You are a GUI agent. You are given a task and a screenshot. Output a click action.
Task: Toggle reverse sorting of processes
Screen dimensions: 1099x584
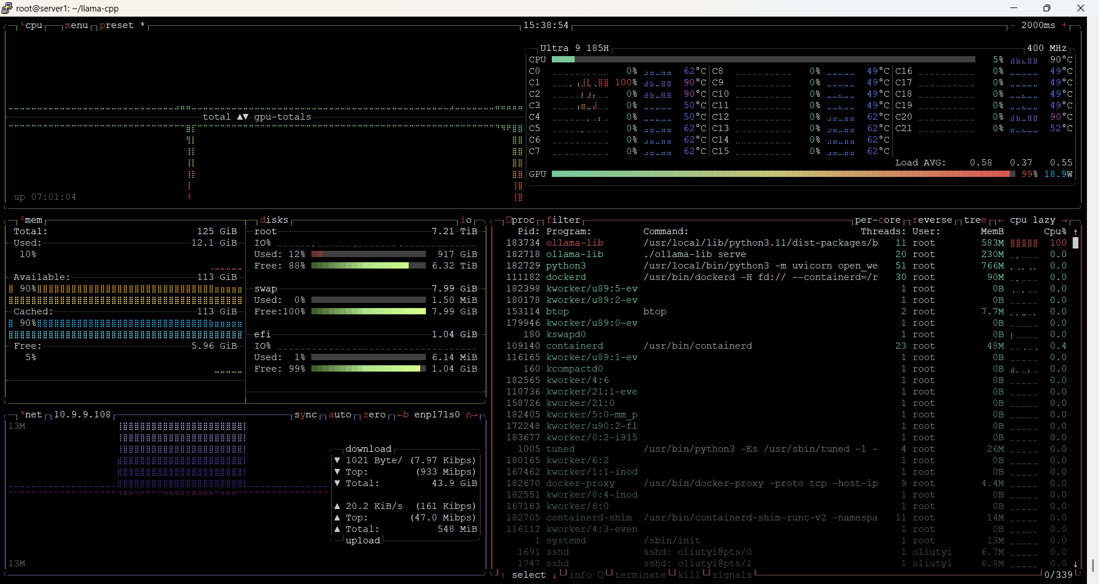pos(932,220)
